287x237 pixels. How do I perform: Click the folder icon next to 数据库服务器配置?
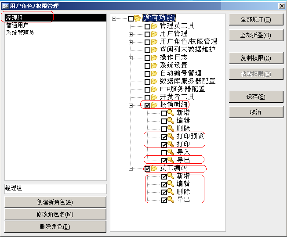coord(154,81)
